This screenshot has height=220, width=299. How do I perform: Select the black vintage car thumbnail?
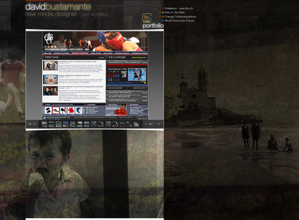click(x=129, y=124)
